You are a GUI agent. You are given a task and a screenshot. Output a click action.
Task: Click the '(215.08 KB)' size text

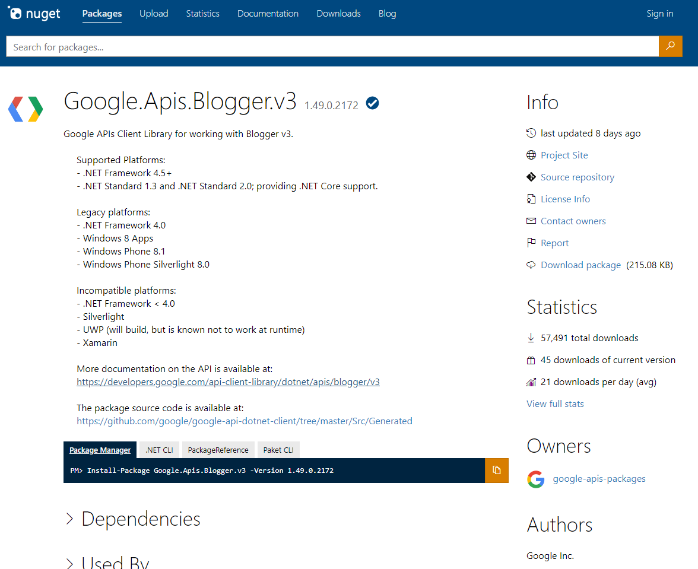pyautogui.click(x=649, y=265)
